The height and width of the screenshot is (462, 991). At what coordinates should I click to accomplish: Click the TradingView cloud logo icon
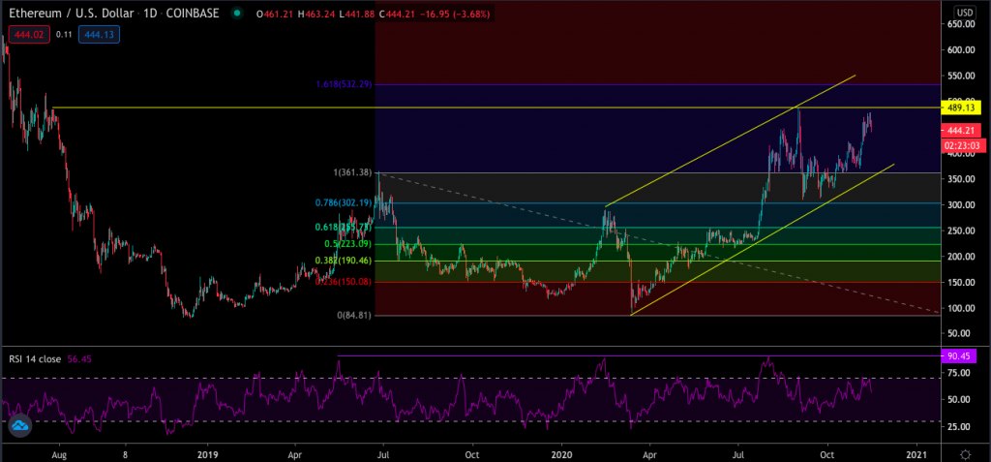19,426
